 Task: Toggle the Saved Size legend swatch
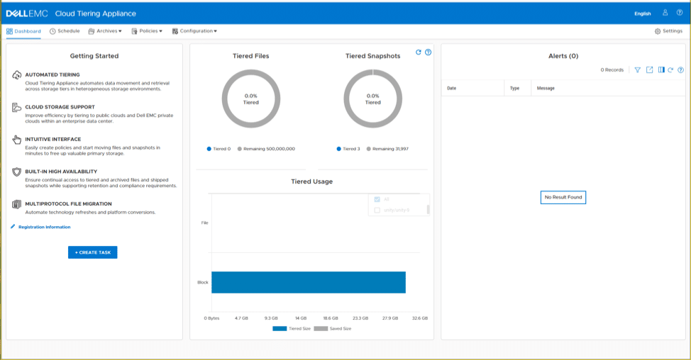pos(321,329)
